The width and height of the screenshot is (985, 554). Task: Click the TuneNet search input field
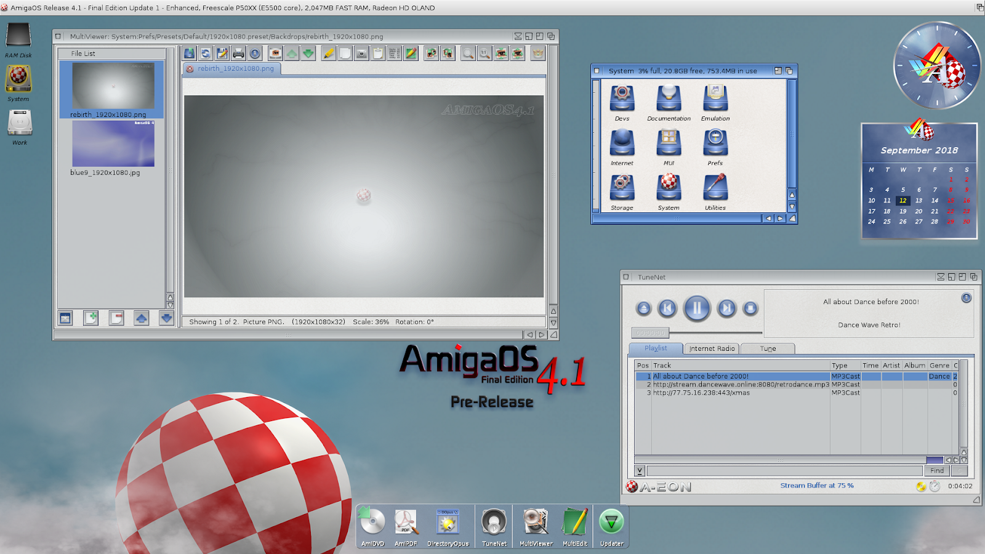point(784,471)
